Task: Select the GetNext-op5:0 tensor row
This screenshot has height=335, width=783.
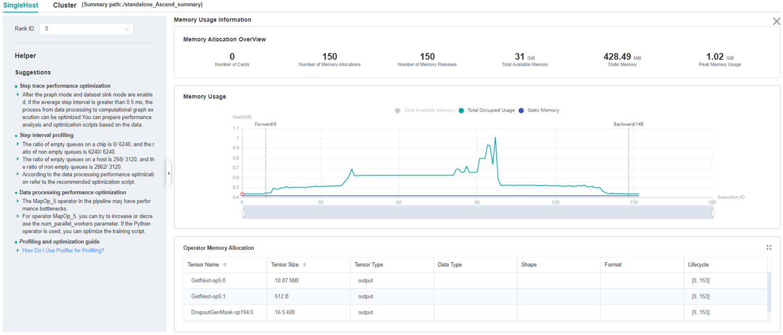Action: pos(208,281)
